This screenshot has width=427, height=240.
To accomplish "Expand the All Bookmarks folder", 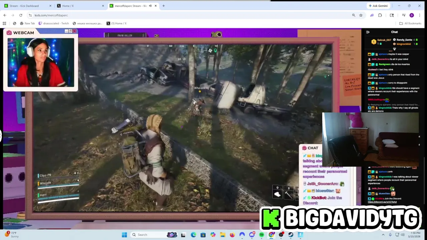I will [x=410, y=23].
